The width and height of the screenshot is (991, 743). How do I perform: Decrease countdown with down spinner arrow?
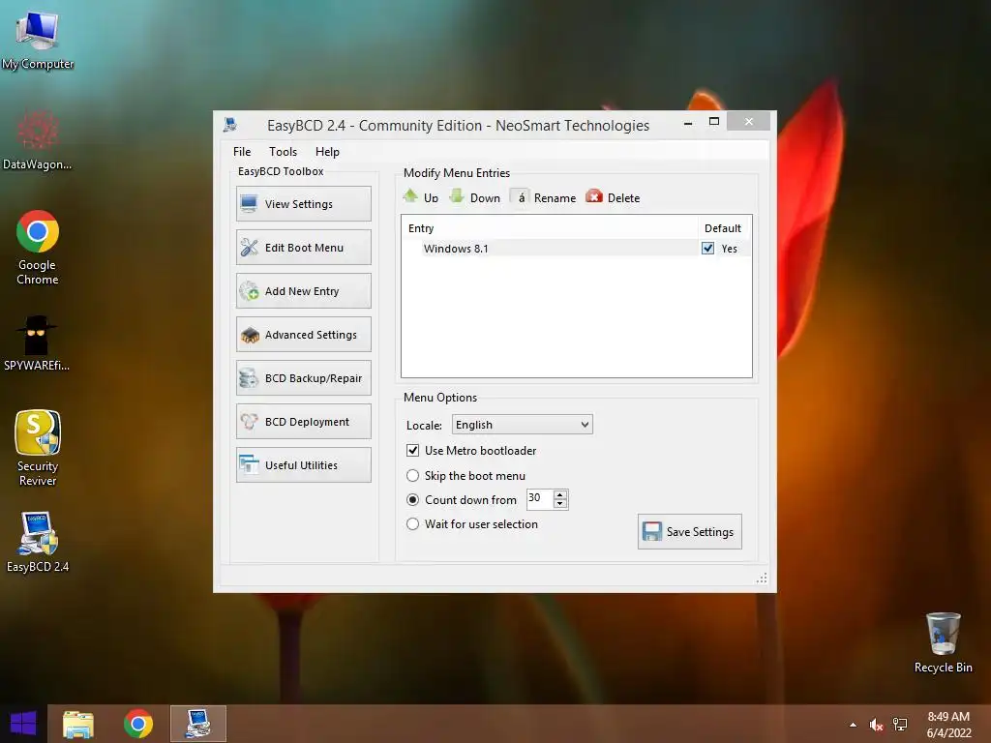coord(560,503)
